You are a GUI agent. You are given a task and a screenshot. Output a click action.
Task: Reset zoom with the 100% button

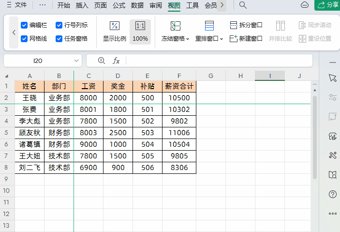coord(140,32)
